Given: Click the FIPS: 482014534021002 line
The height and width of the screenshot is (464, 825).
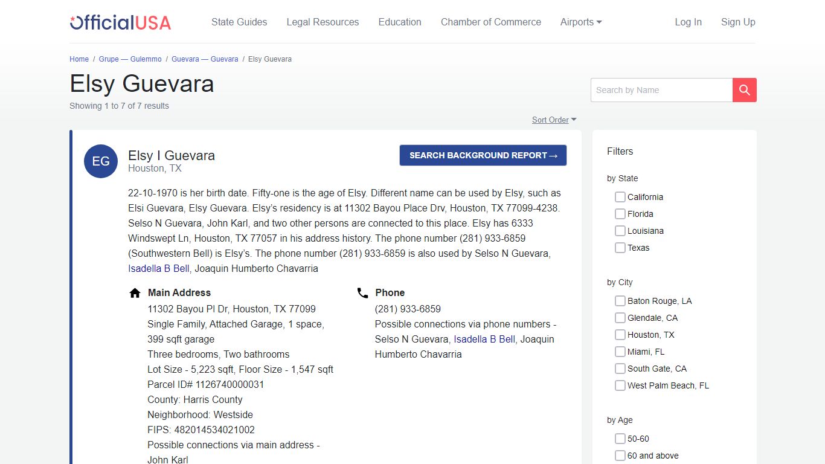Looking at the screenshot, I should click(x=201, y=430).
